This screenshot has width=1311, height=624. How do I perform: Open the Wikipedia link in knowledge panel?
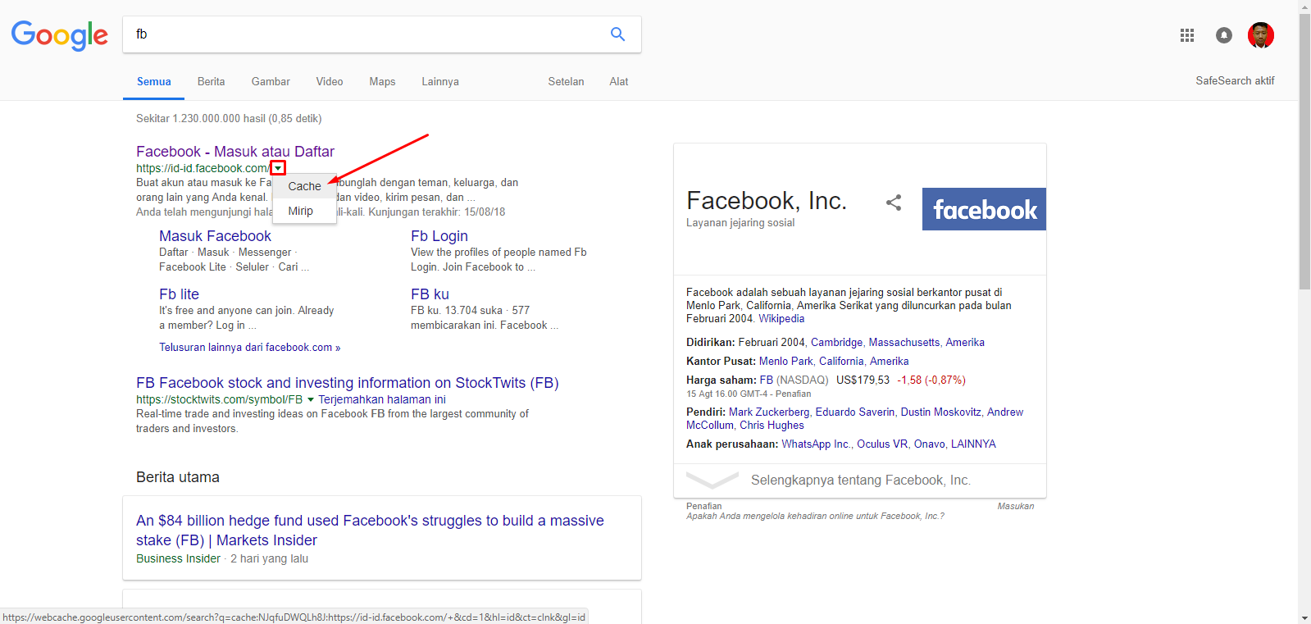[x=781, y=319]
